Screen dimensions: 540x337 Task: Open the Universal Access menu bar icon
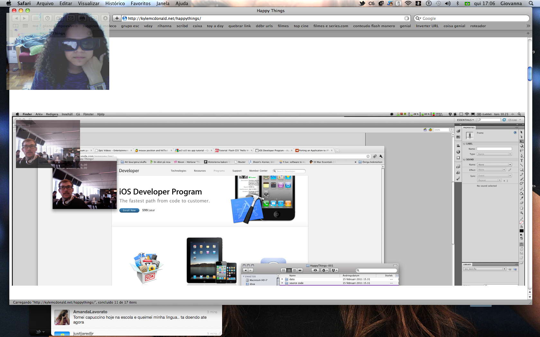click(429, 4)
